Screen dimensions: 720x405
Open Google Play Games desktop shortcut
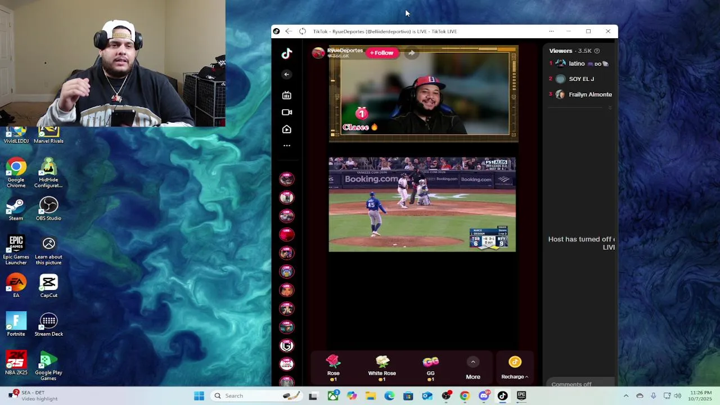49,366
